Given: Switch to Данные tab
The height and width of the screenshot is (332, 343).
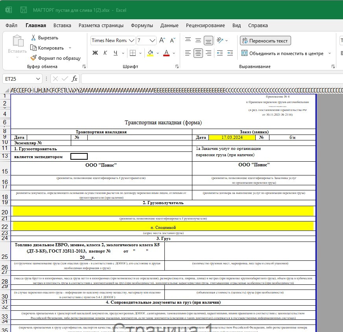Looking at the screenshot, I should (x=169, y=25).
